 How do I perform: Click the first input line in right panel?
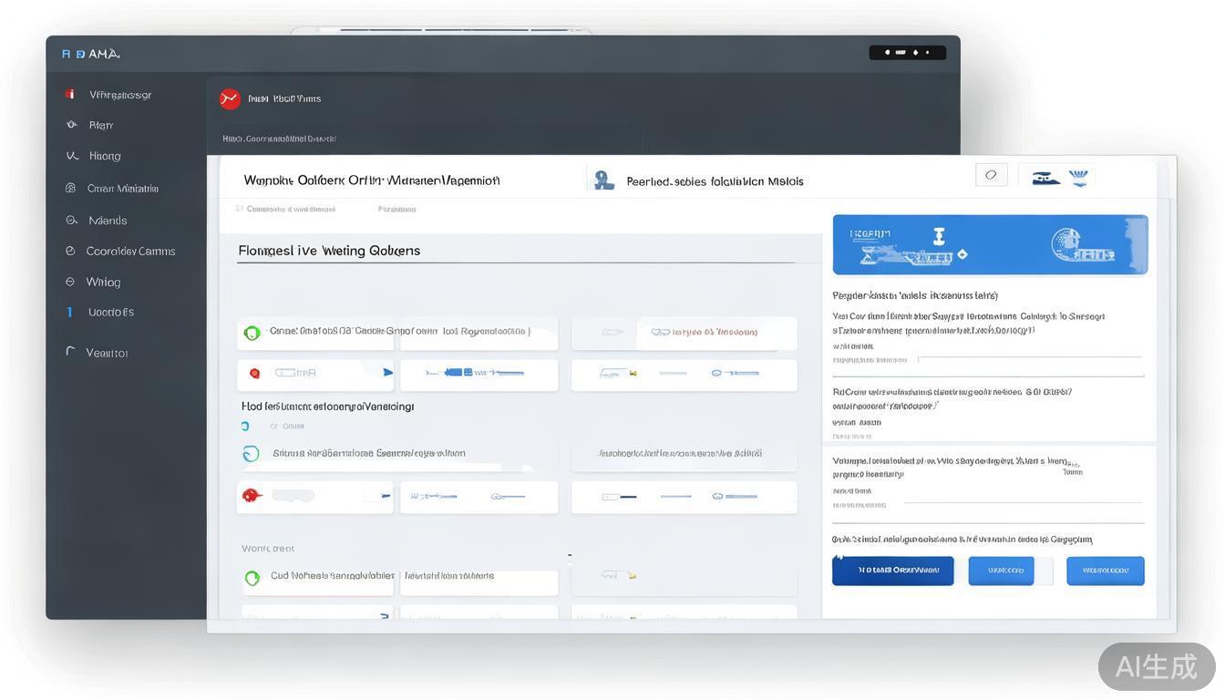1030,358
